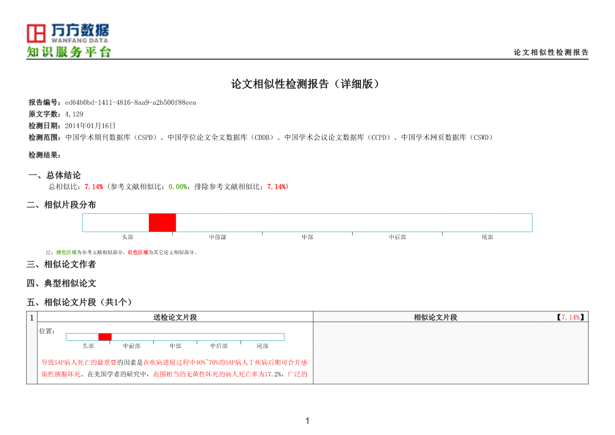Click row number 1 in the fragment table
Viewport: 615px width, 435px height.
[x=32, y=318]
